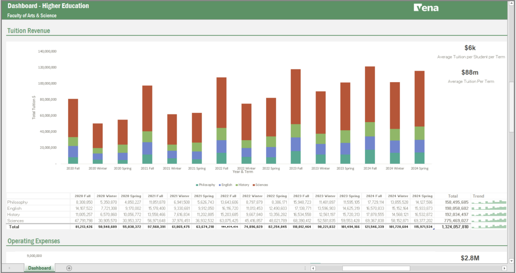
Task: Select the Total row label in table
Action: point(14,227)
